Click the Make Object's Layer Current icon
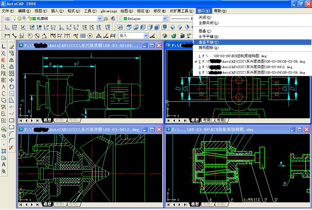Viewport: 312px width, 210px height. 105,19
